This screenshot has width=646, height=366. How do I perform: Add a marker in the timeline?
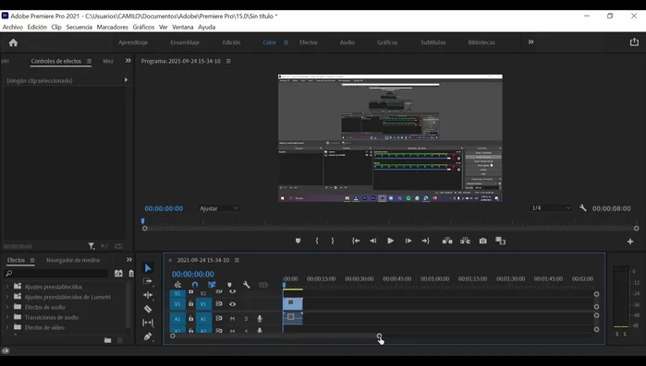[229, 285]
